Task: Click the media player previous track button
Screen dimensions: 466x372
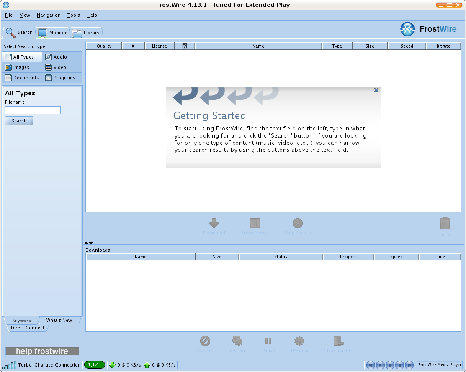Action: pyautogui.click(x=371, y=365)
